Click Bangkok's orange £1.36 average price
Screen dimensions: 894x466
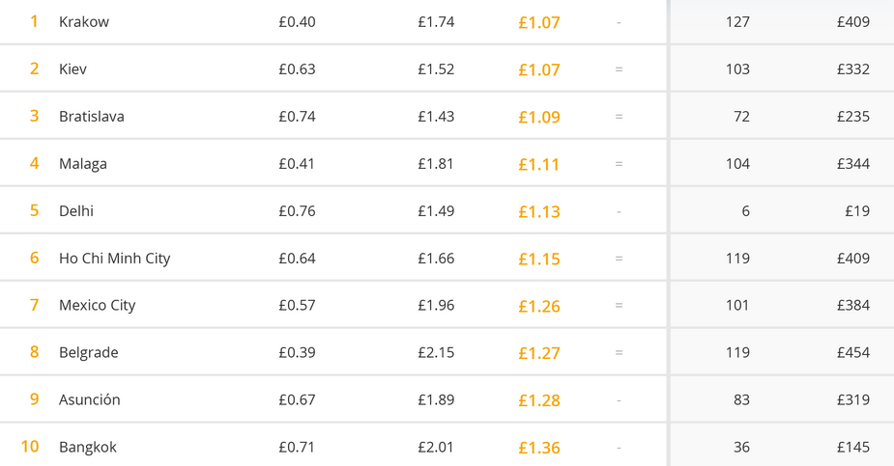click(x=539, y=449)
